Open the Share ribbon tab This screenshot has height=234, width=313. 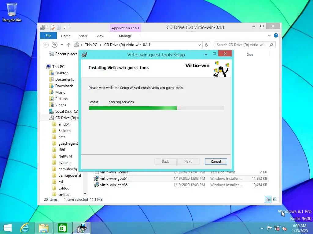pos(83,36)
